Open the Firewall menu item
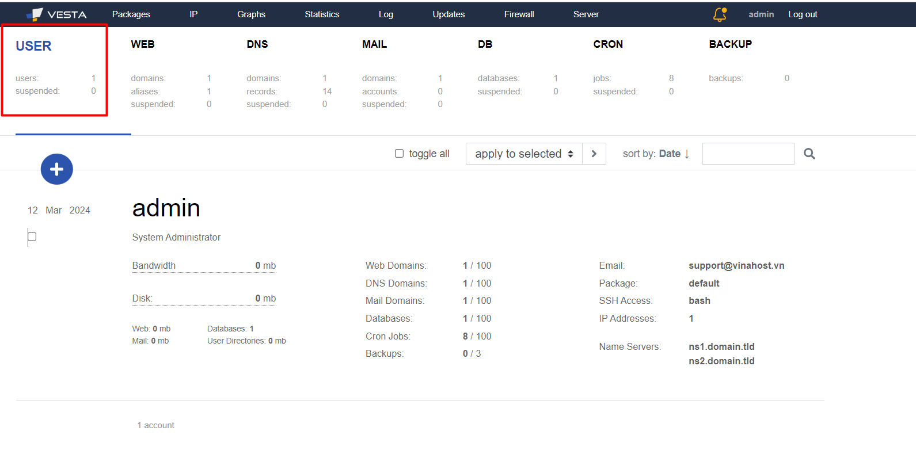Image resolution: width=916 pixels, height=469 pixels. (x=519, y=14)
